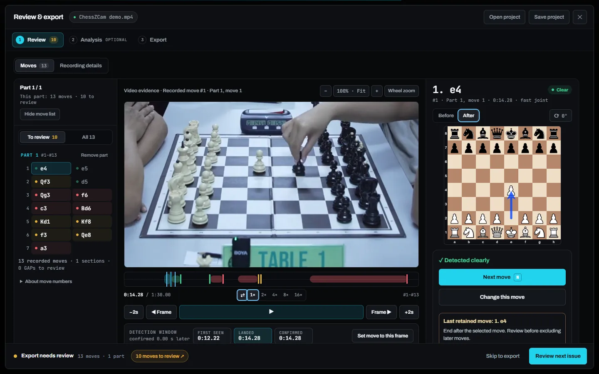Click Skip to export
The height and width of the screenshot is (374, 599).
(x=503, y=356)
